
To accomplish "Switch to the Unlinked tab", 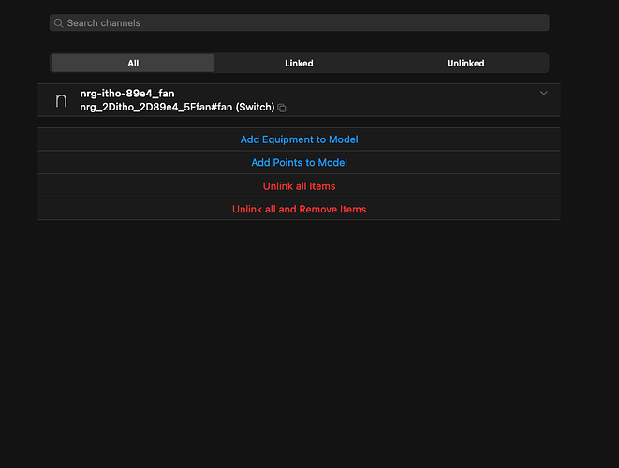I will pyautogui.click(x=465, y=63).
